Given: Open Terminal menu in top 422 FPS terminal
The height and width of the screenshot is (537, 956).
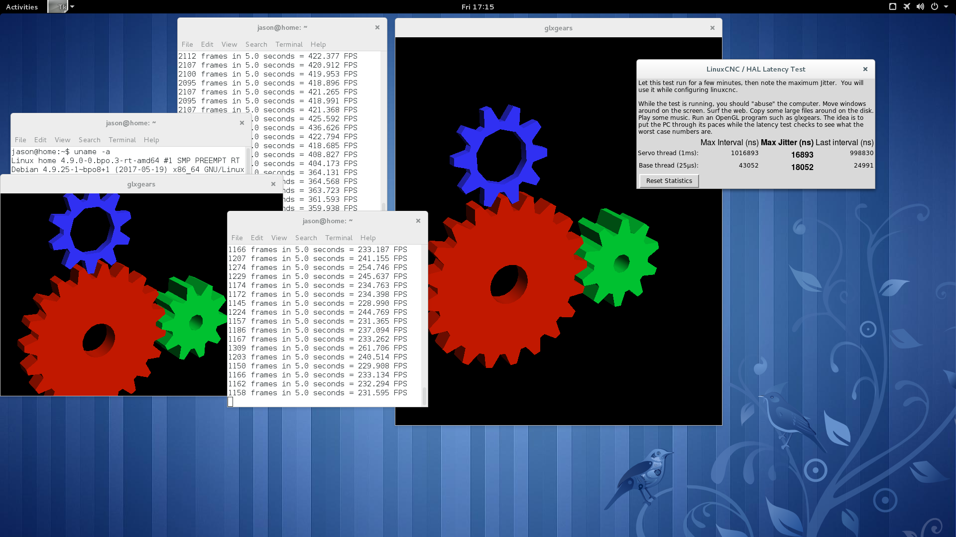Looking at the screenshot, I should (x=289, y=44).
